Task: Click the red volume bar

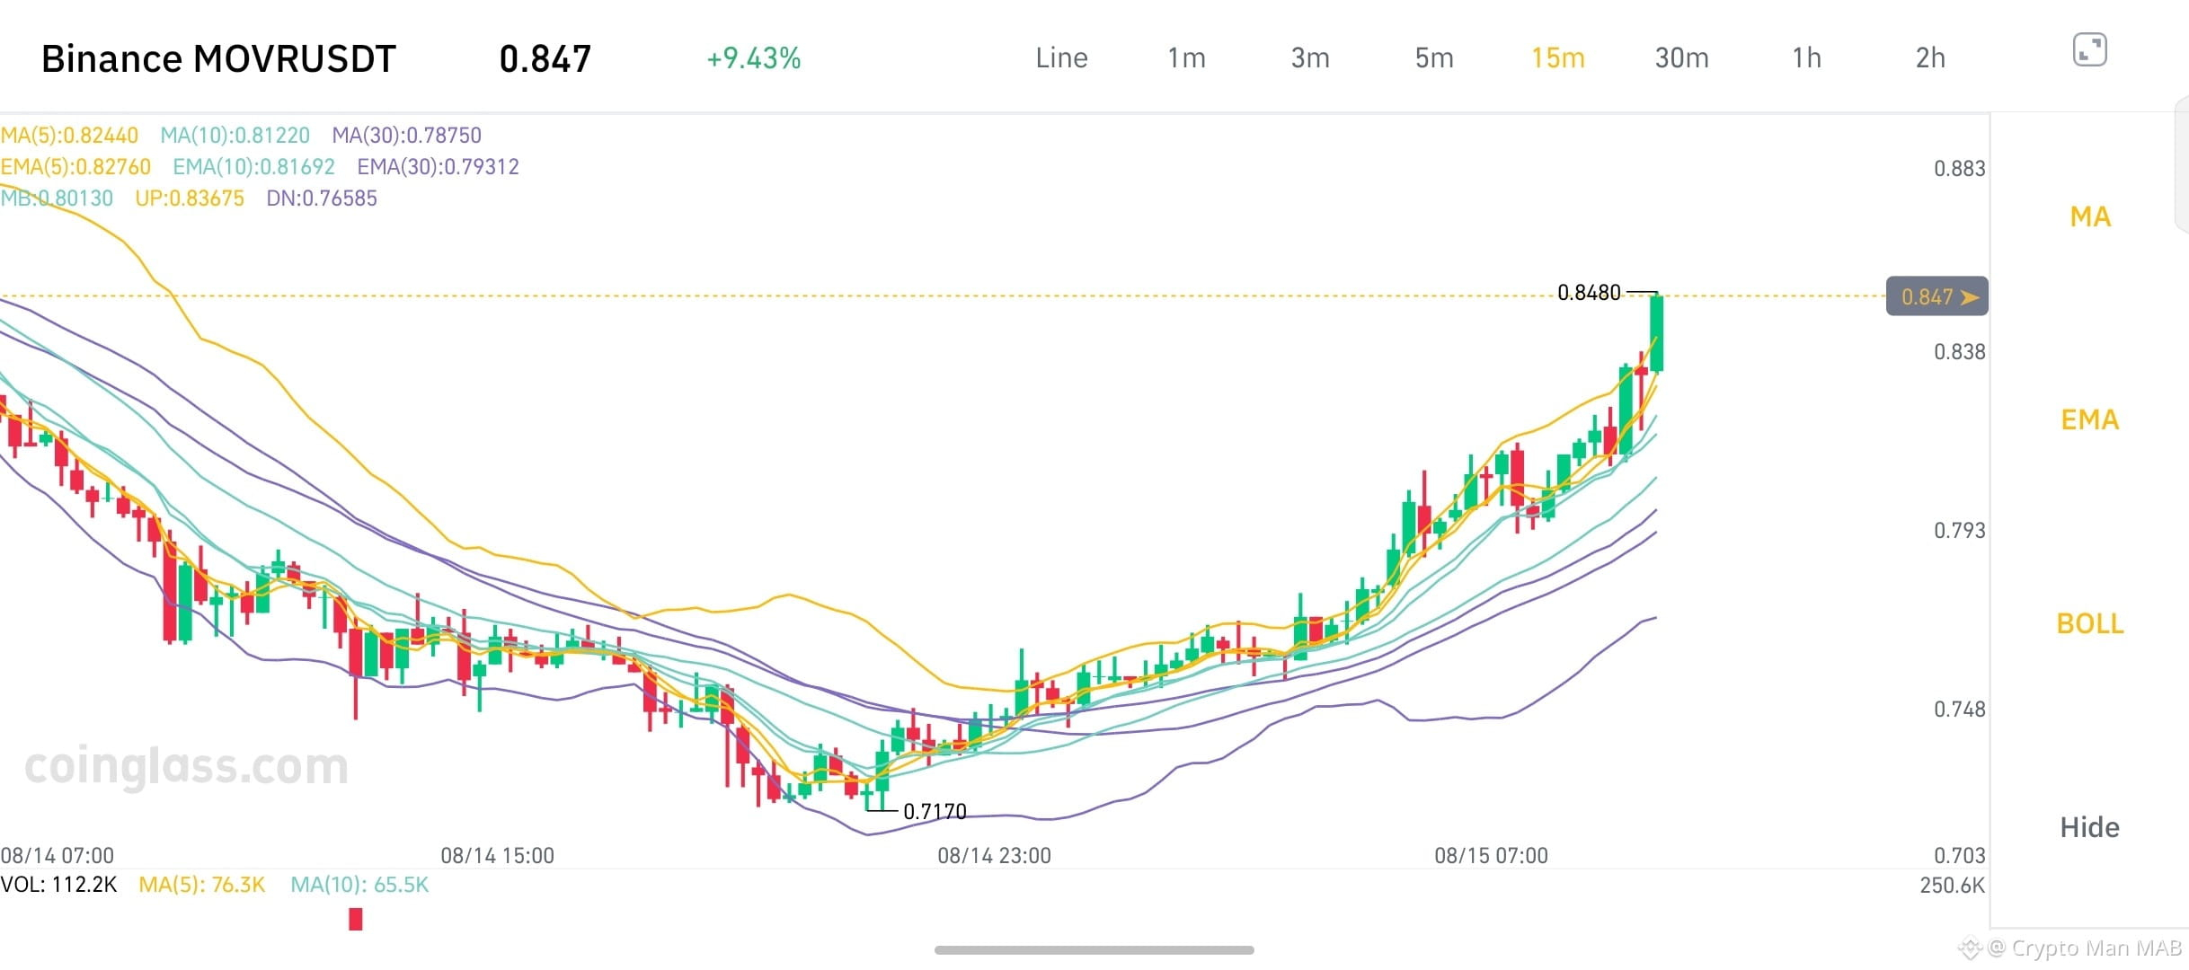Action: pyautogui.click(x=356, y=919)
